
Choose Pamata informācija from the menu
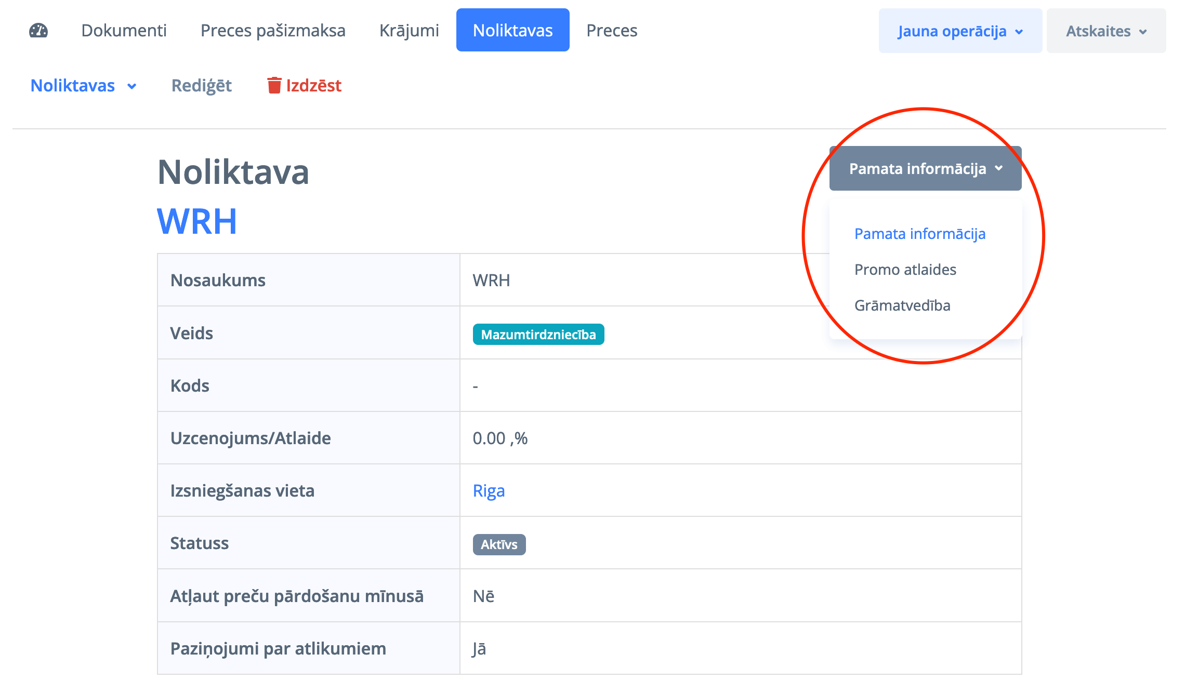pos(919,234)
